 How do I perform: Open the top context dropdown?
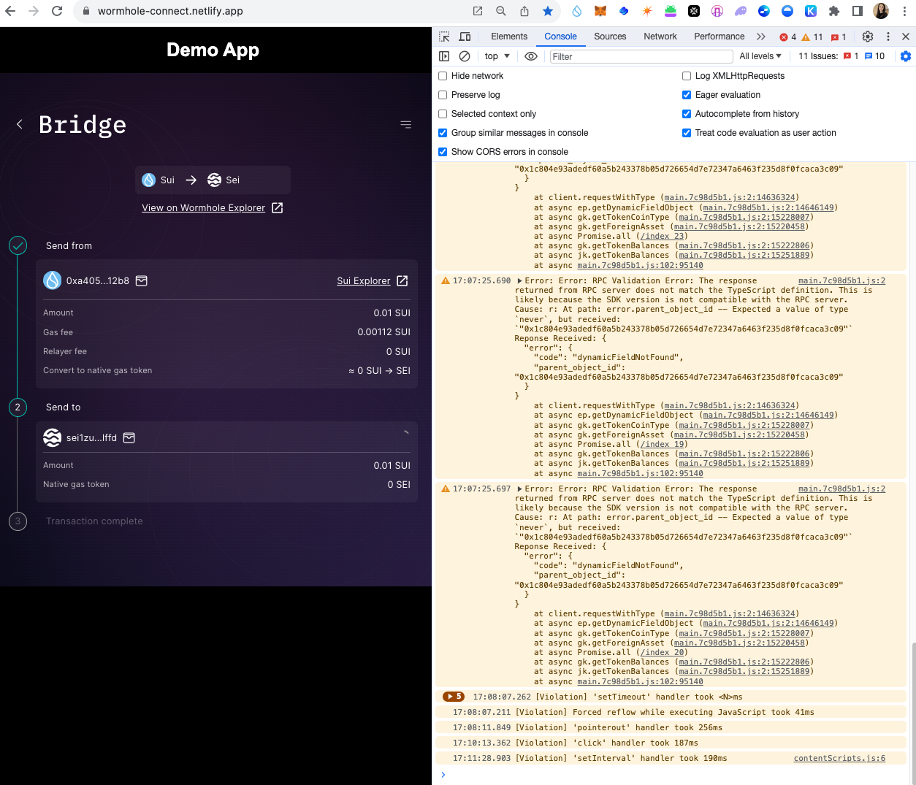coord(496,56)
